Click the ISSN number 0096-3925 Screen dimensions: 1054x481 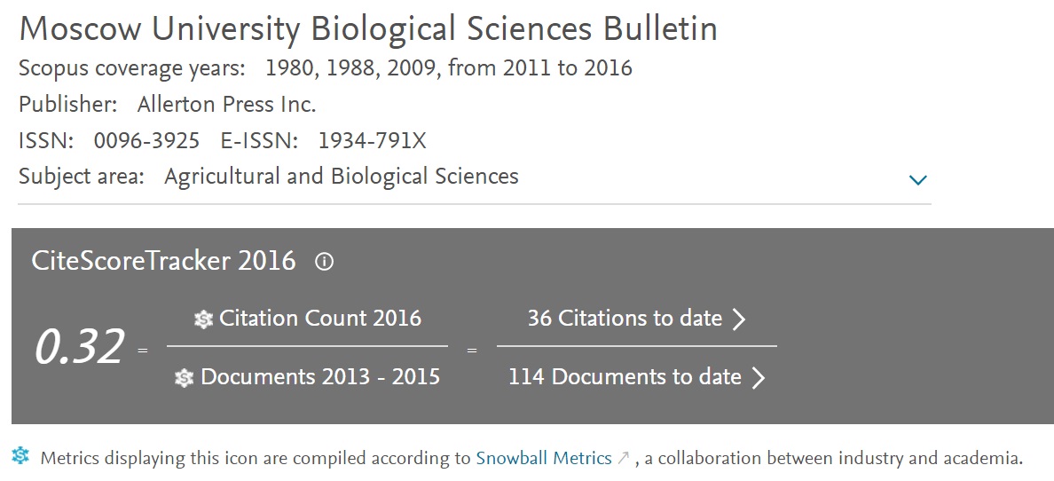click(146, 141)
